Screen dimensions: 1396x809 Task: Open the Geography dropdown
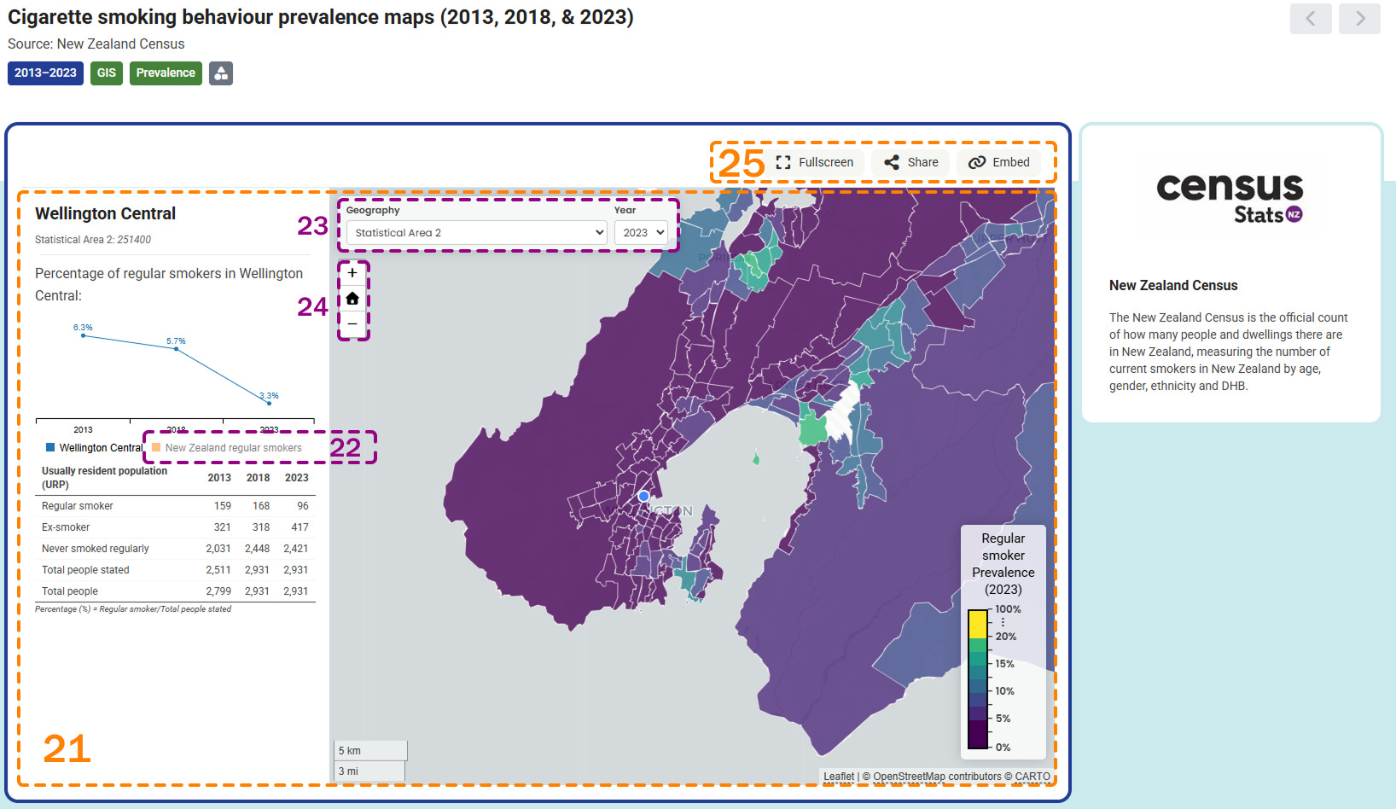(x=475, y=232)
